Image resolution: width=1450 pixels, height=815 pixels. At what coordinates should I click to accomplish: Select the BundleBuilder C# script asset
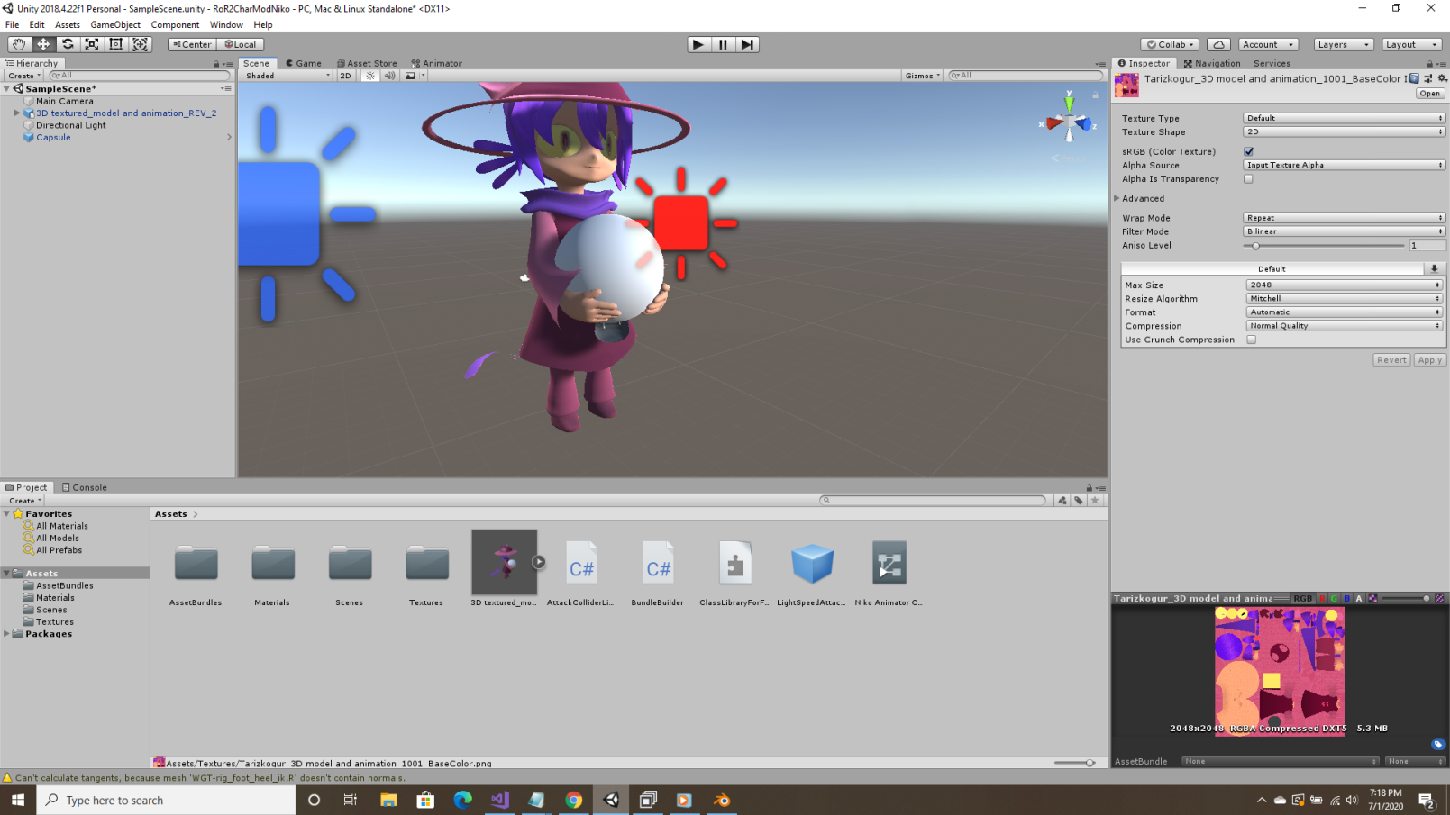coord(658,574)
